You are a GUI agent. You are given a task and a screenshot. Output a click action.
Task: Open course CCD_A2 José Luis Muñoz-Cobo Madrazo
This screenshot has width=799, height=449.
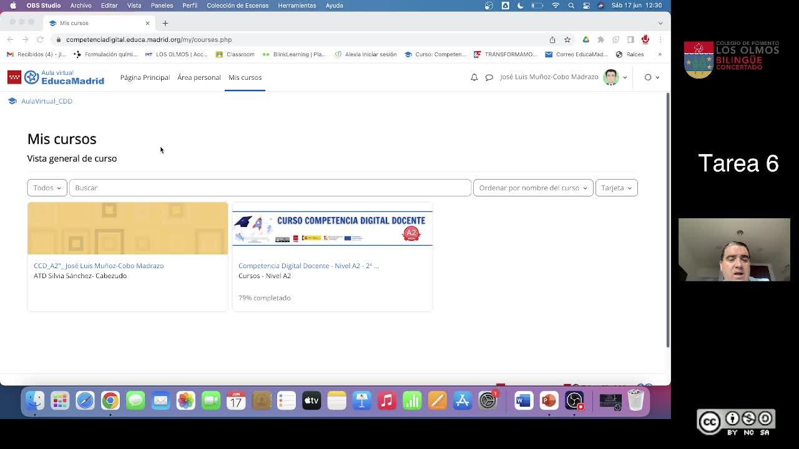tap(99, 266)
